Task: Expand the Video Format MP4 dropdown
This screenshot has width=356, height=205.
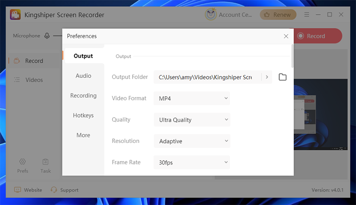Action: (x=192, y=98)
